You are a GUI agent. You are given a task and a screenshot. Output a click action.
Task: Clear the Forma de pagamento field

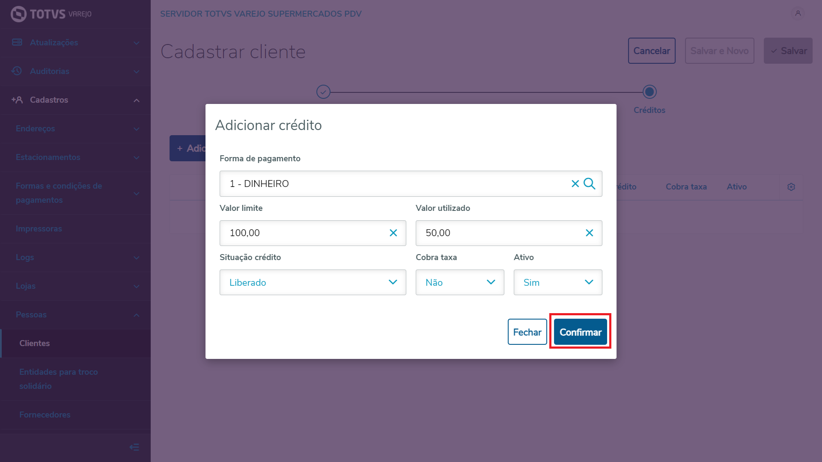pyautogui.click(x=575, y=184)
